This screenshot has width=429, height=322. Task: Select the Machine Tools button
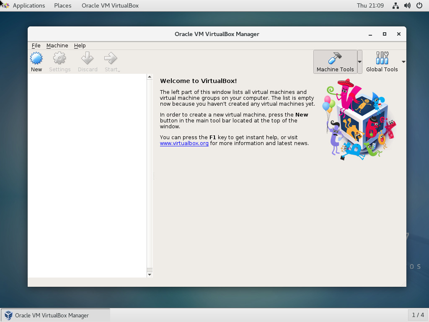(335, 62)
